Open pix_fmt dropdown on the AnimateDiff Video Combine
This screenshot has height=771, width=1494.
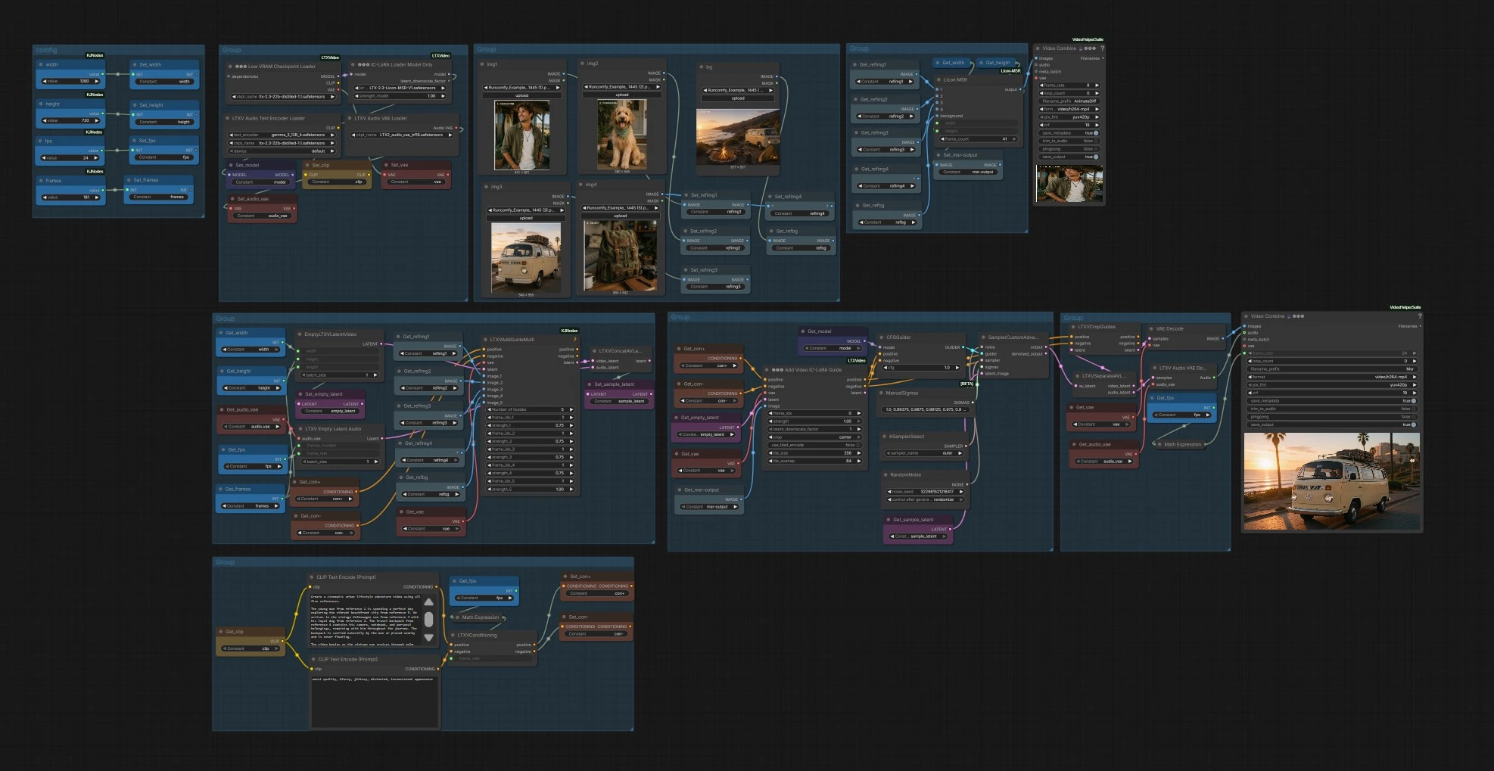pyautogui.click(x=1069, y=117)
